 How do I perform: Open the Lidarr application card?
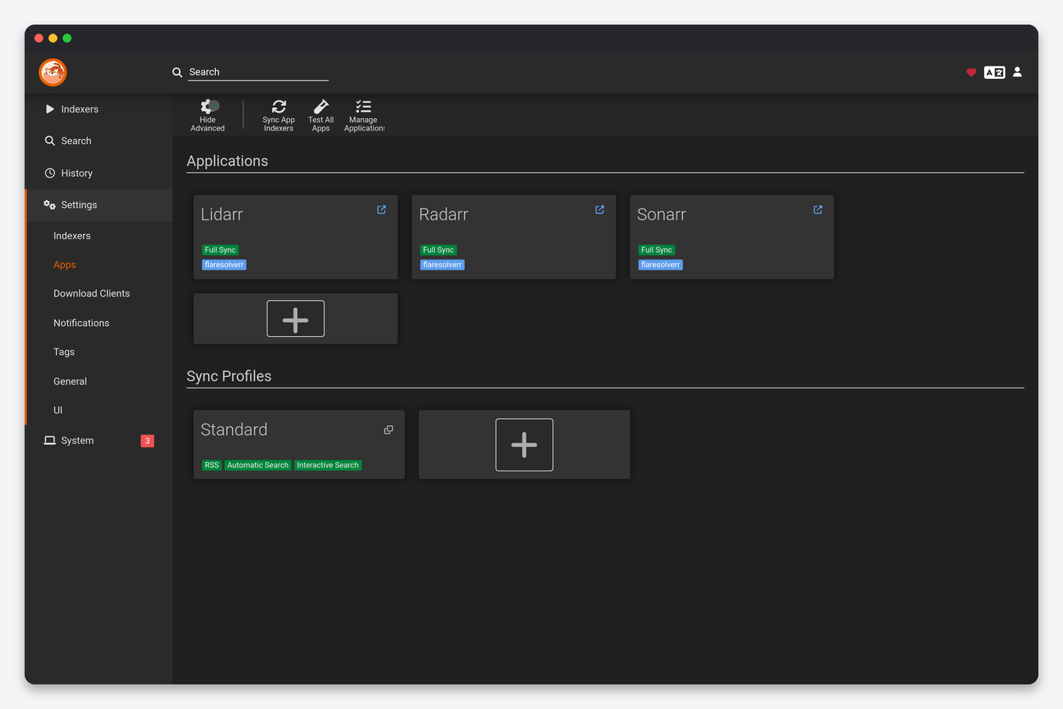(x=295, y=237)
